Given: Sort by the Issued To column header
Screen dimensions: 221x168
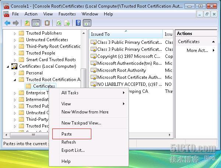Looking at the screenshot, I should tap(126, 34).
